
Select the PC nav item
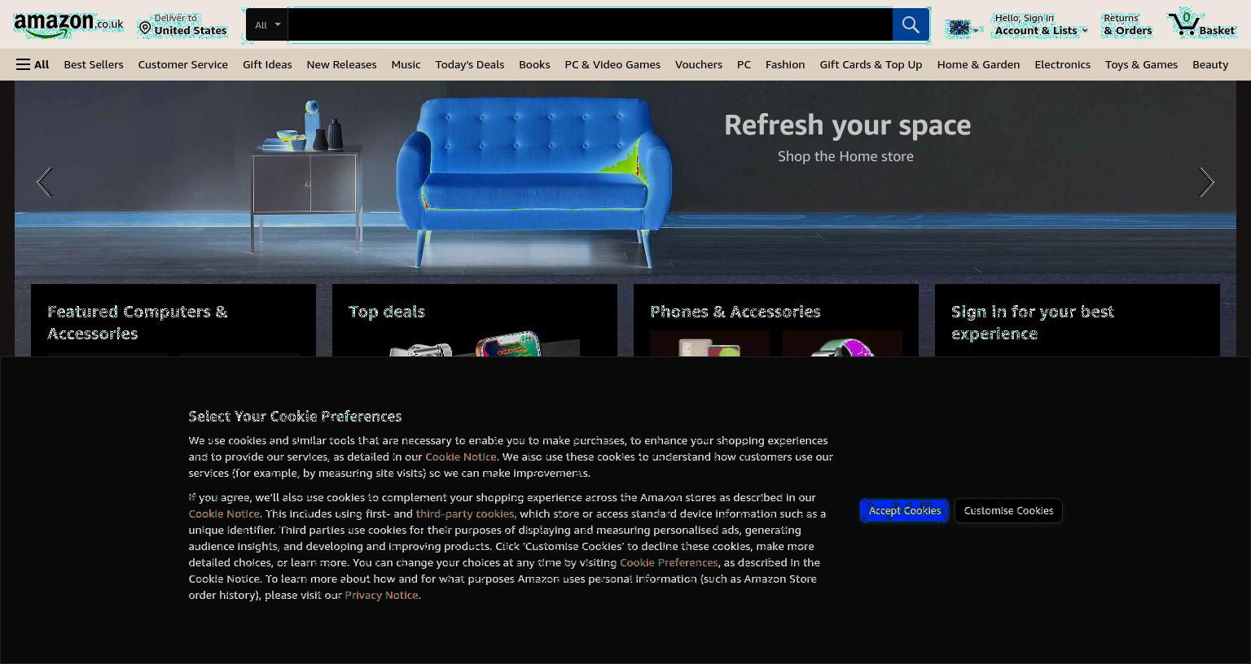[x=744, y=64]
